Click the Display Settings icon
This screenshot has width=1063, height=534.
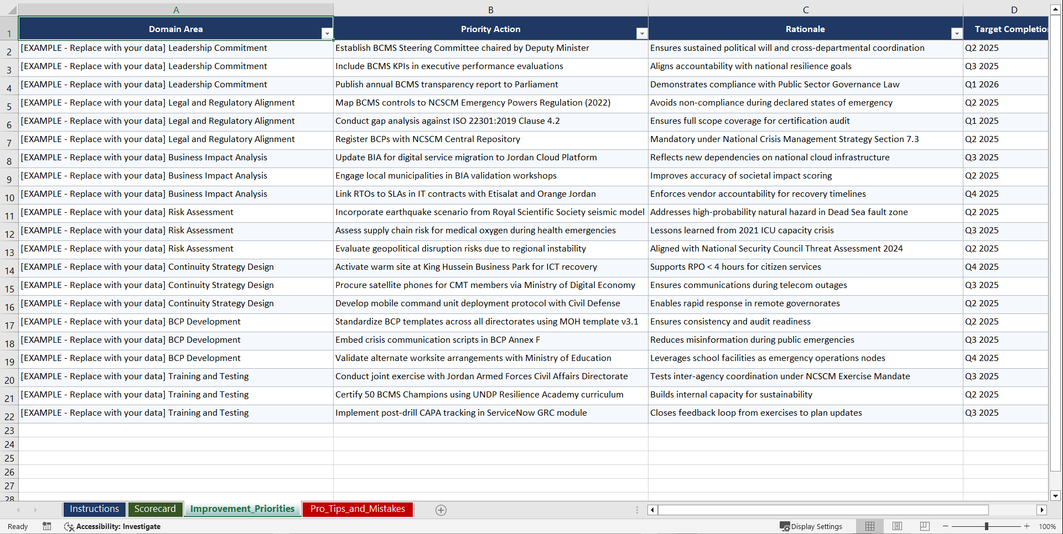pos(811,526)
